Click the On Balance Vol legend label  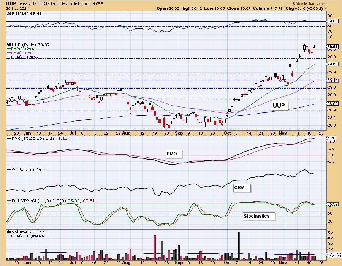click(x=25, y=169)
